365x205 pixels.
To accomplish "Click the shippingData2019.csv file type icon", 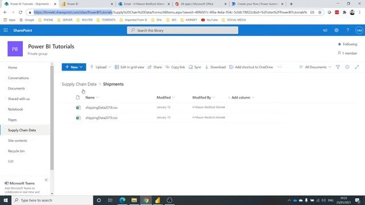I will (78, 118).
